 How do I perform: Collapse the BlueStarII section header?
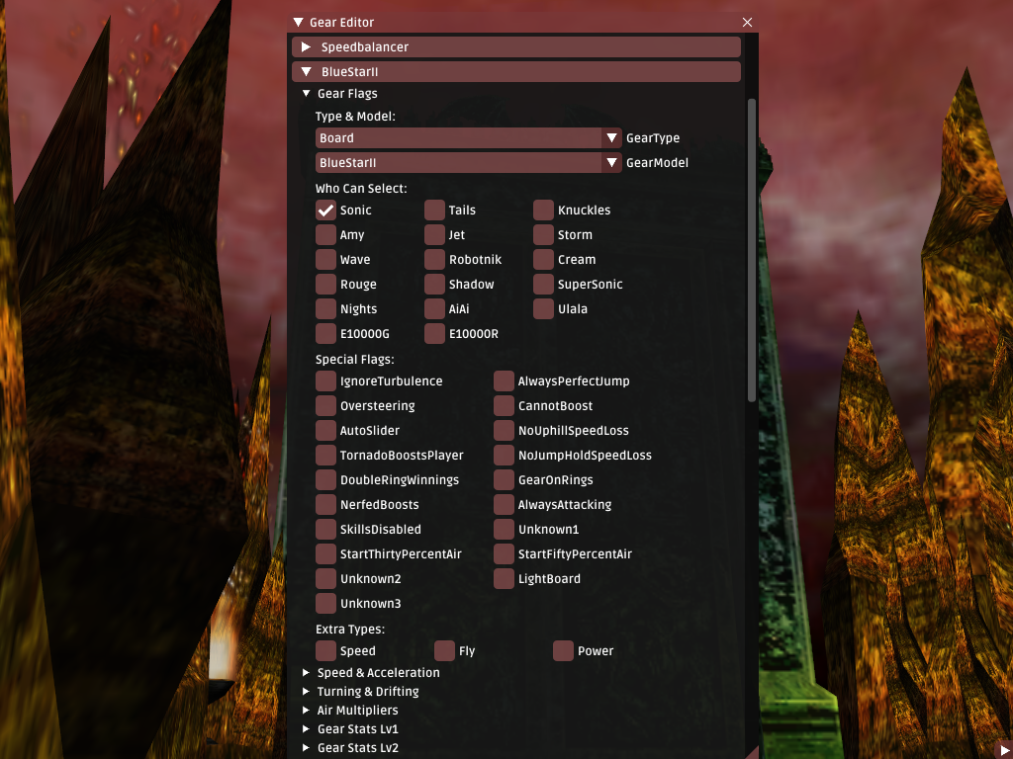click(x=516, y=71)
